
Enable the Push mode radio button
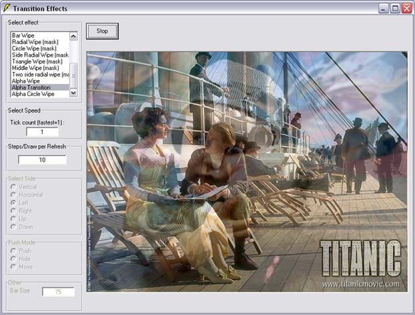[x=13, y=250]
